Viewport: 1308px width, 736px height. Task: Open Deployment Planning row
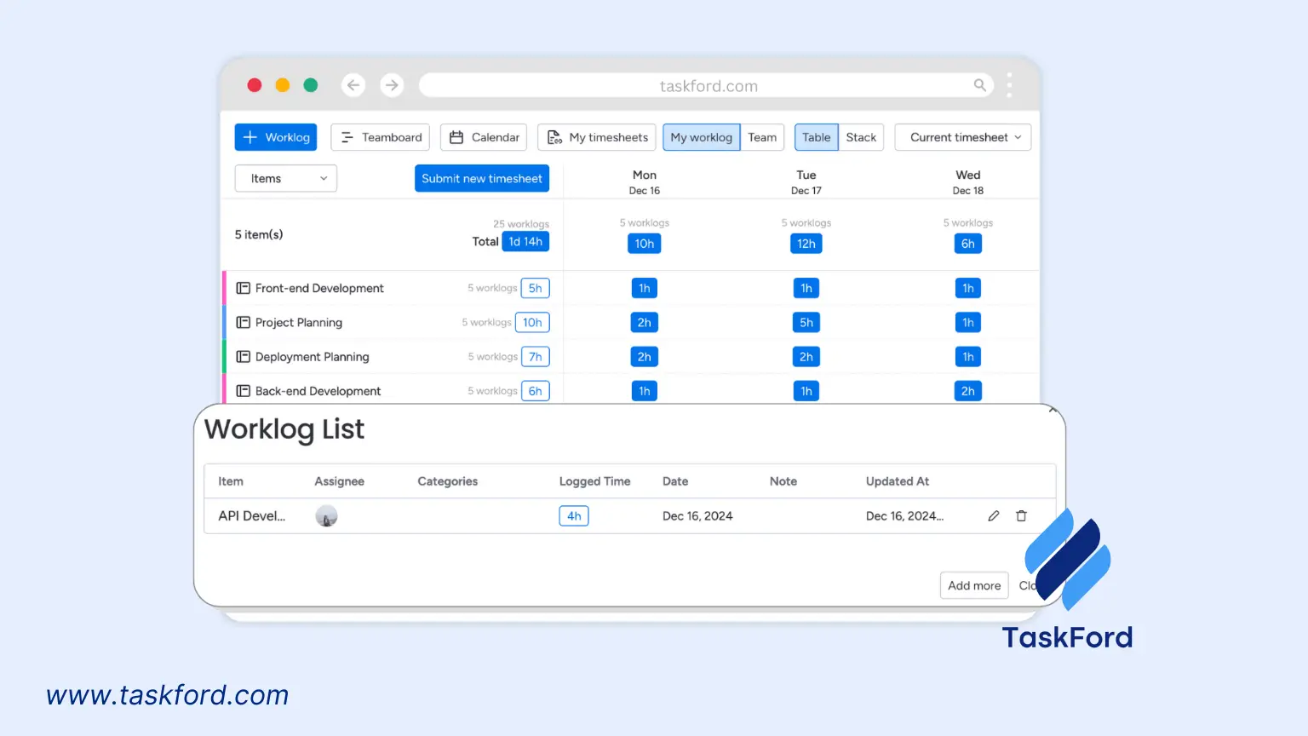tap(312, 356)
